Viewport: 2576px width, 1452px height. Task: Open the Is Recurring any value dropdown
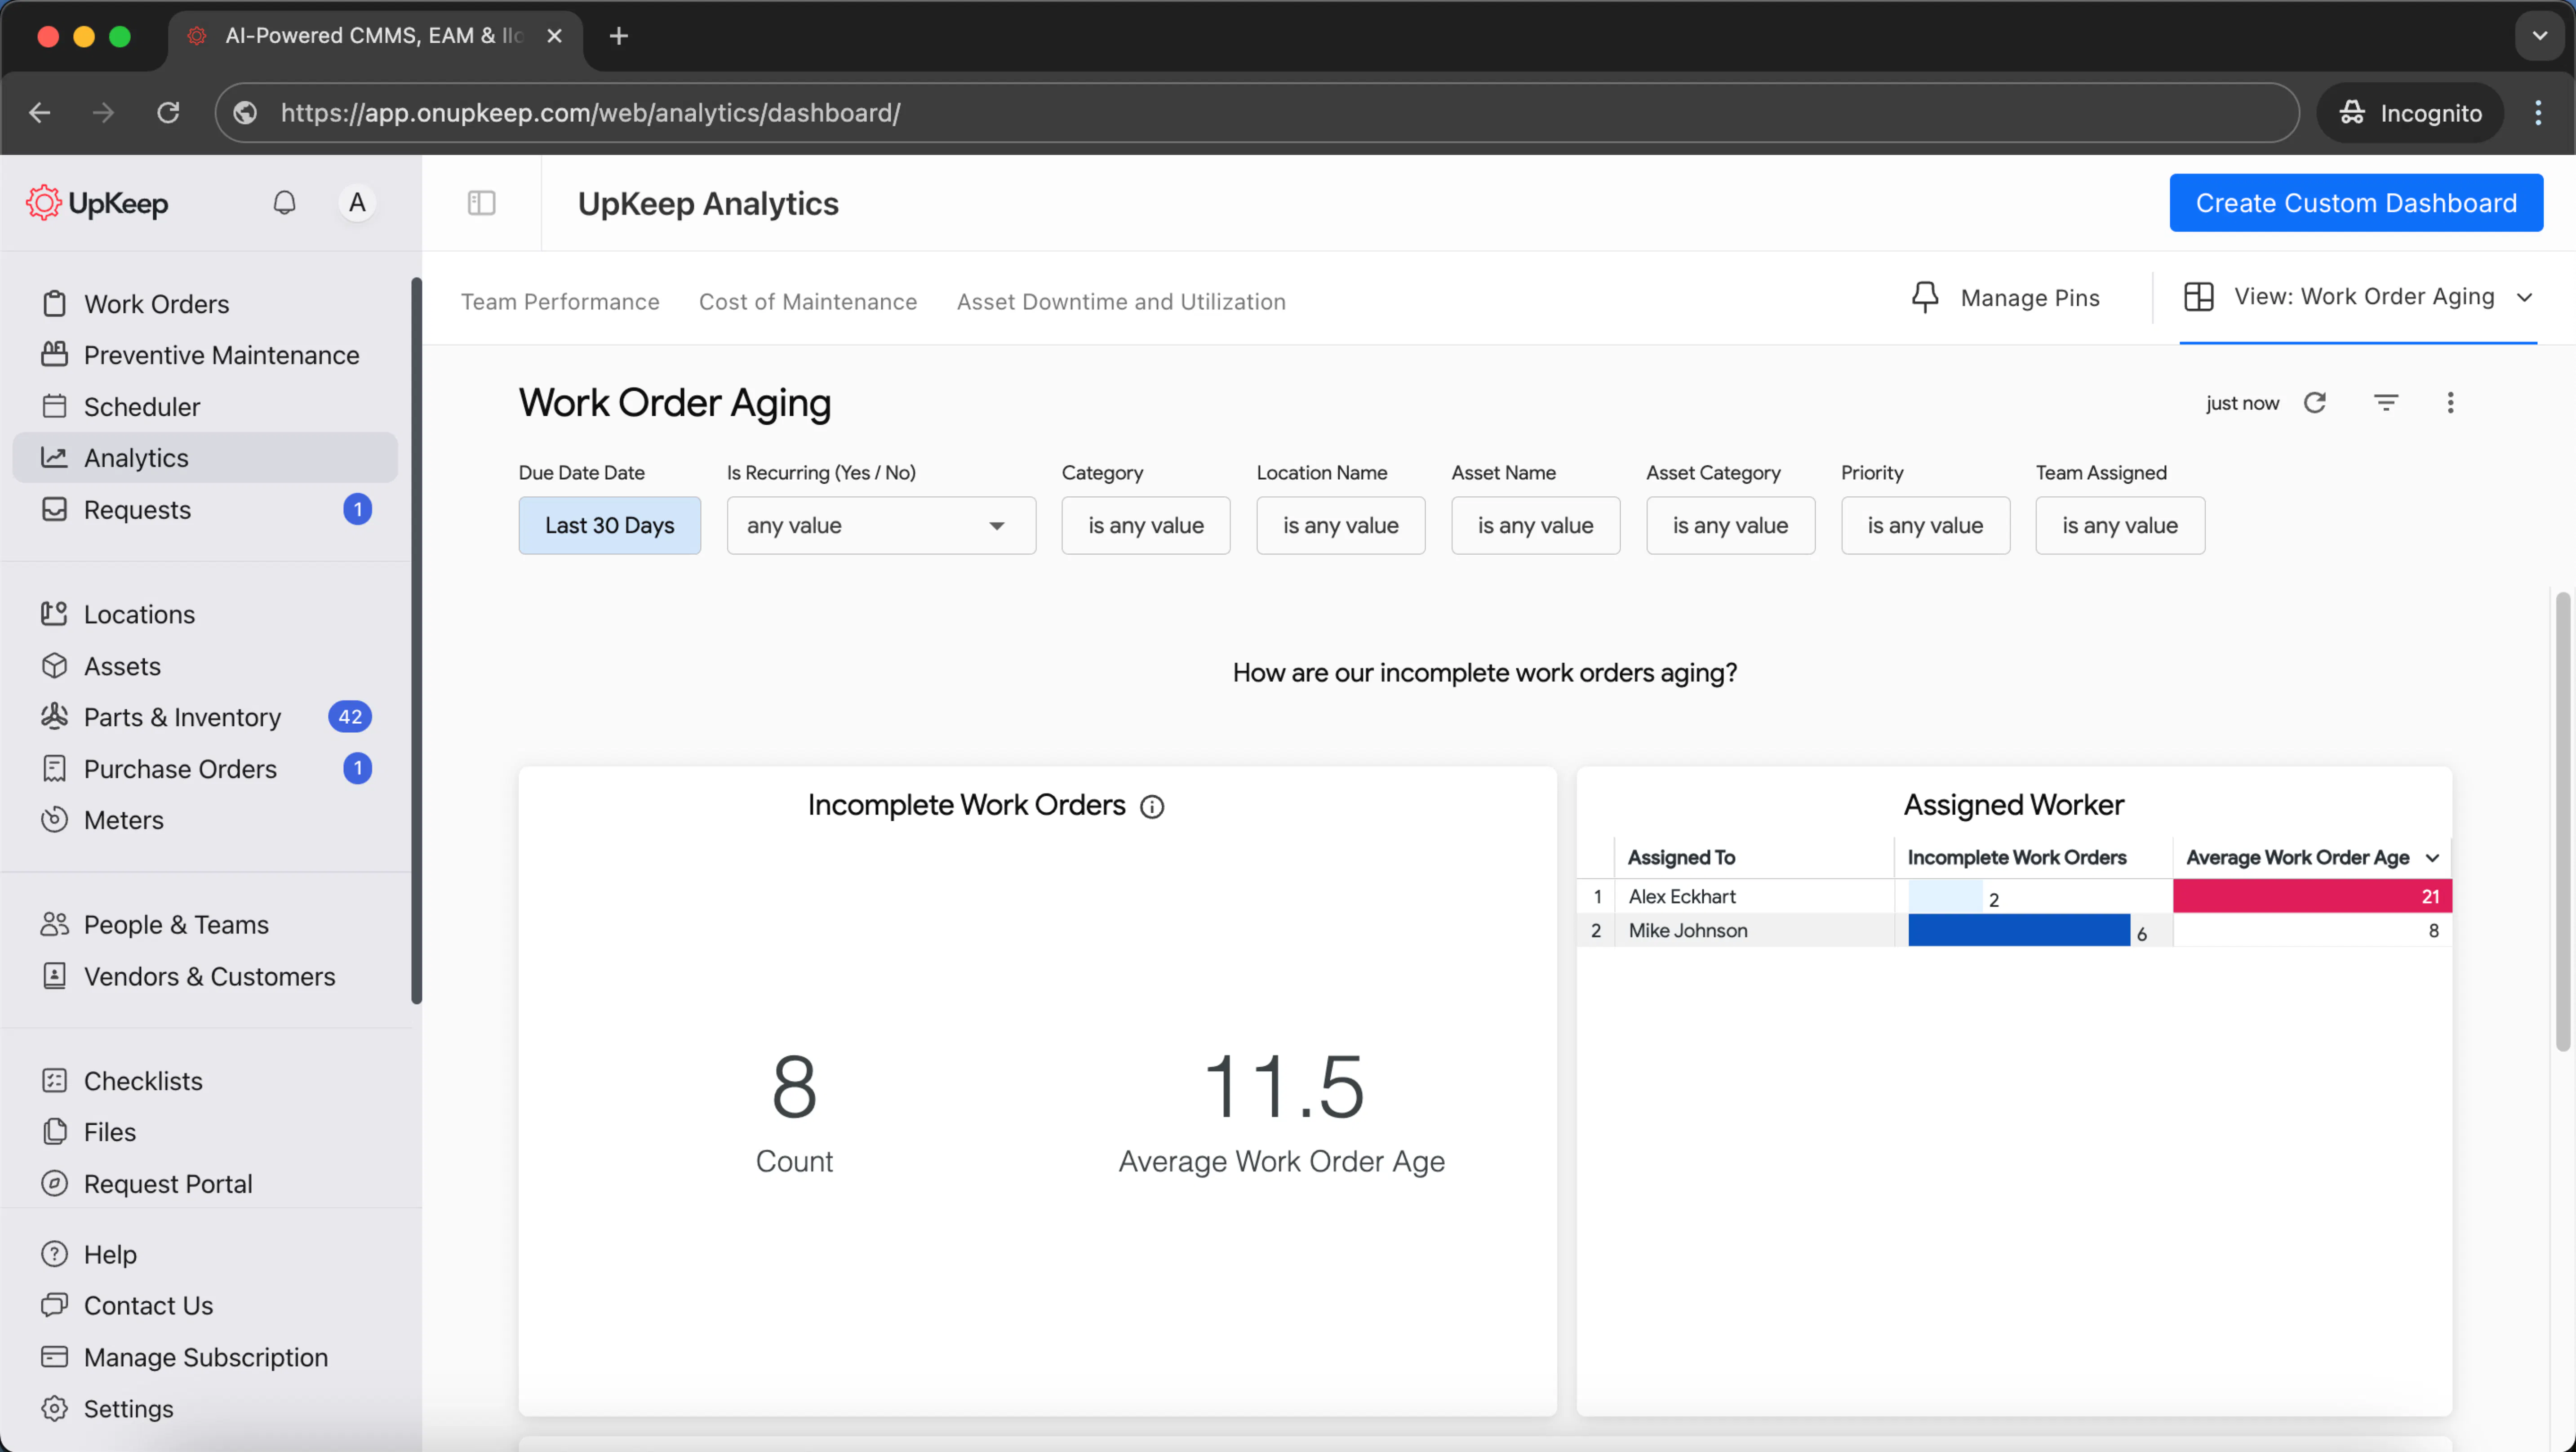tap(880, 525)
